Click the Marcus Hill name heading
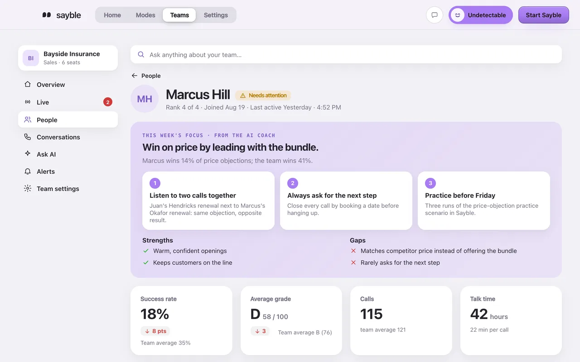This screenshot has height=362, width=580. point(198,94)
